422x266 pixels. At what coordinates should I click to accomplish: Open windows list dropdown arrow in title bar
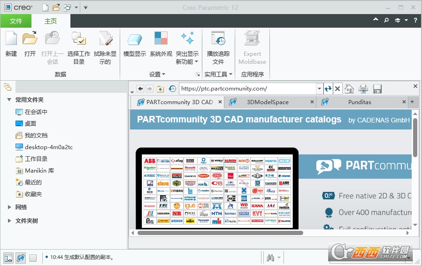coord(76,8)
